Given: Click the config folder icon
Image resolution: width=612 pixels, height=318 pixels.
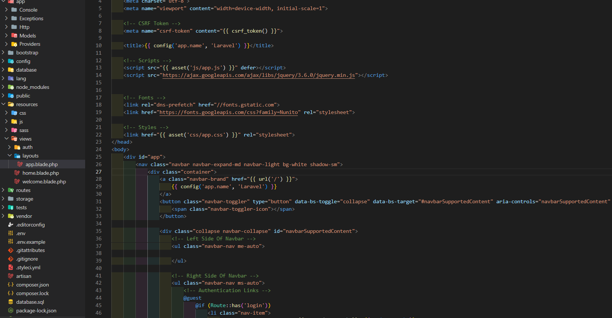Looking at the screenshot, I should point(11,61).
